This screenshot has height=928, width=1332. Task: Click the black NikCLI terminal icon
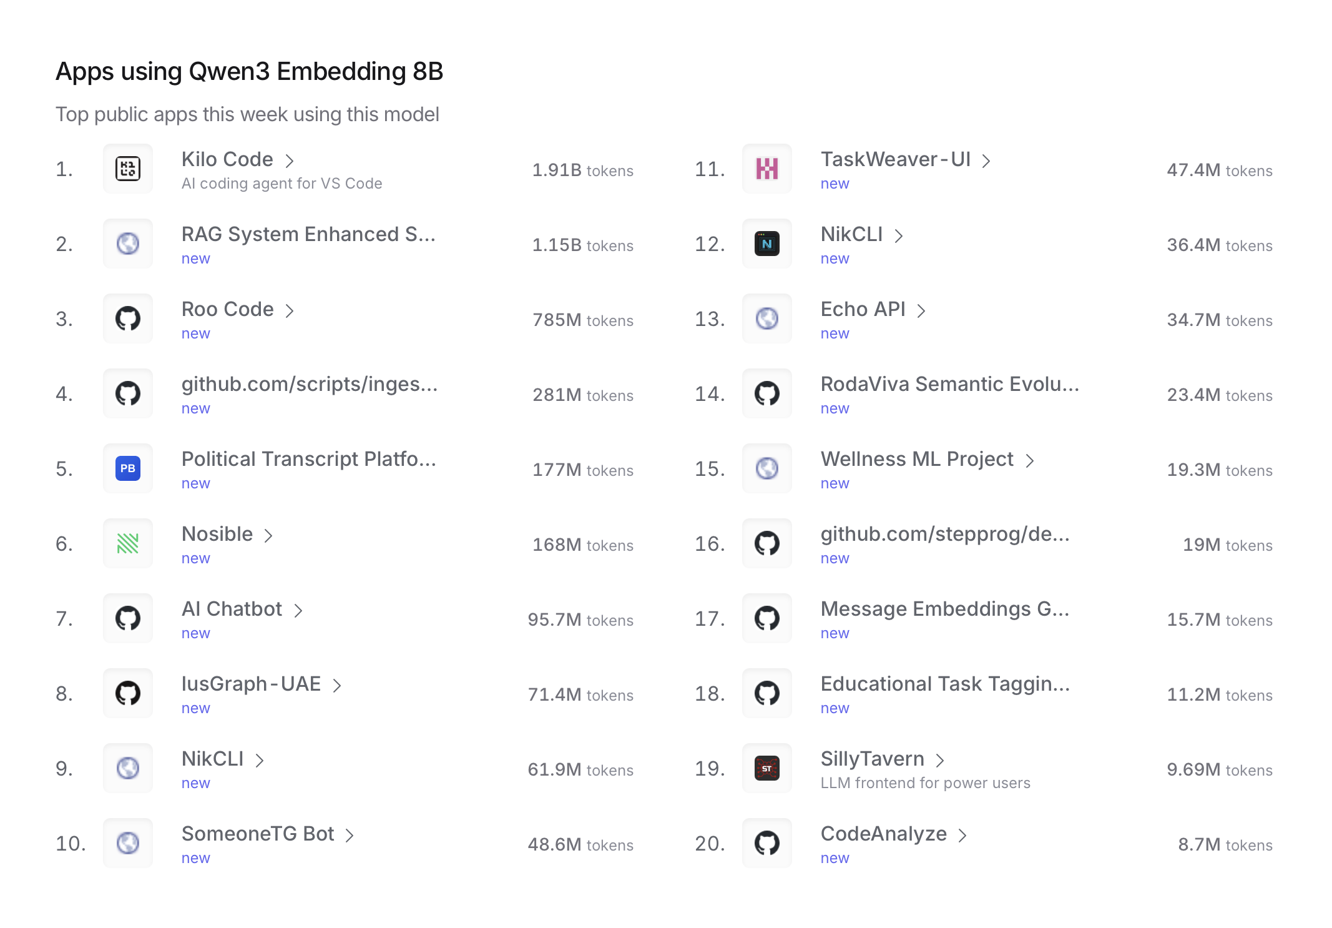[766, 244]
